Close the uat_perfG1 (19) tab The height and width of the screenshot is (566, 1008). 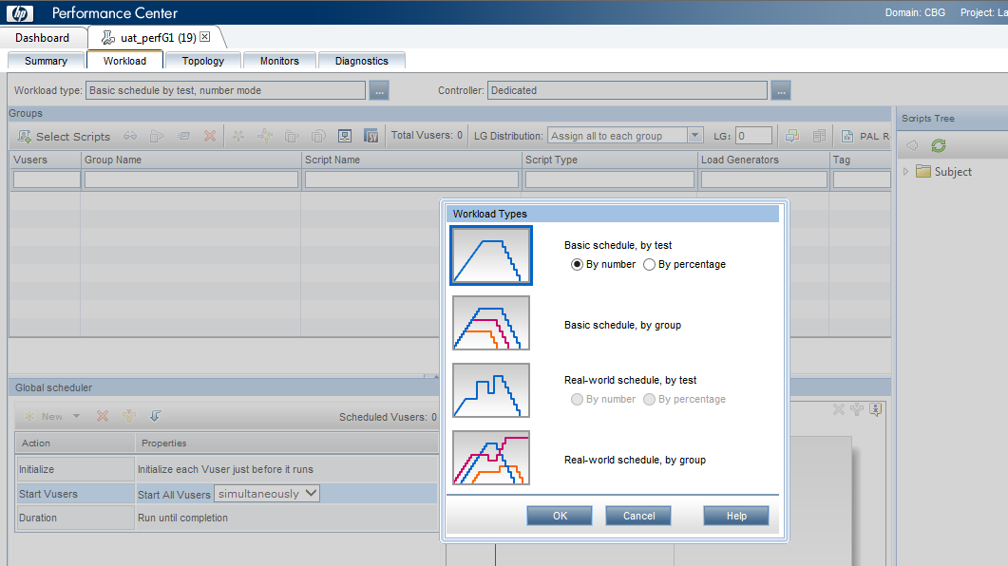(204, 37)
